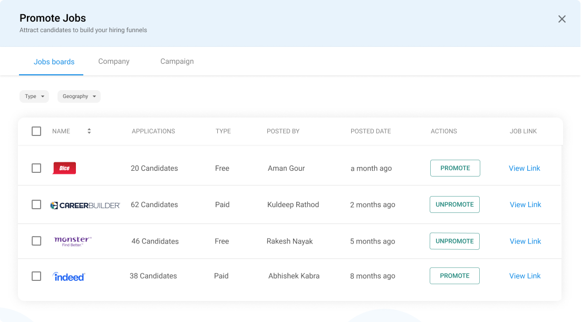The width and height of the screenshot is (581, 322).
Task: Switch to the Company tab
Action: (114, 61)
